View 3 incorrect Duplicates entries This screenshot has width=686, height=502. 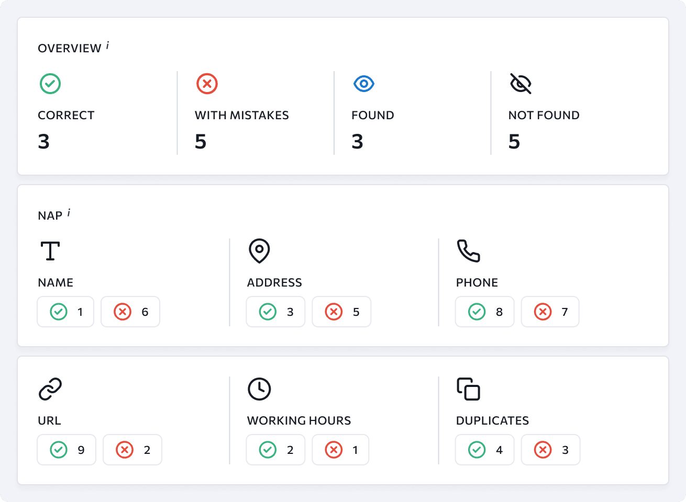(550, 450)
